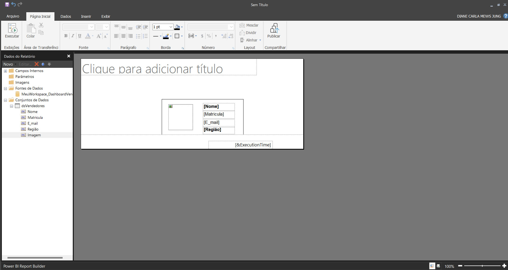Click the Dividir split button

[248, 33]
